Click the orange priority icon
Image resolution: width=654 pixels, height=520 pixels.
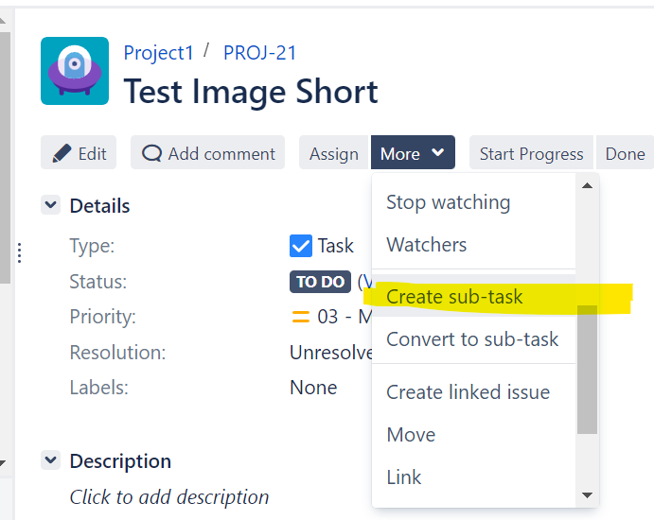coord(301,317)
